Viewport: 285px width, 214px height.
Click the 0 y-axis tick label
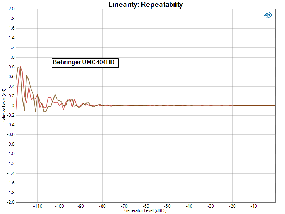tap(13, 106)
